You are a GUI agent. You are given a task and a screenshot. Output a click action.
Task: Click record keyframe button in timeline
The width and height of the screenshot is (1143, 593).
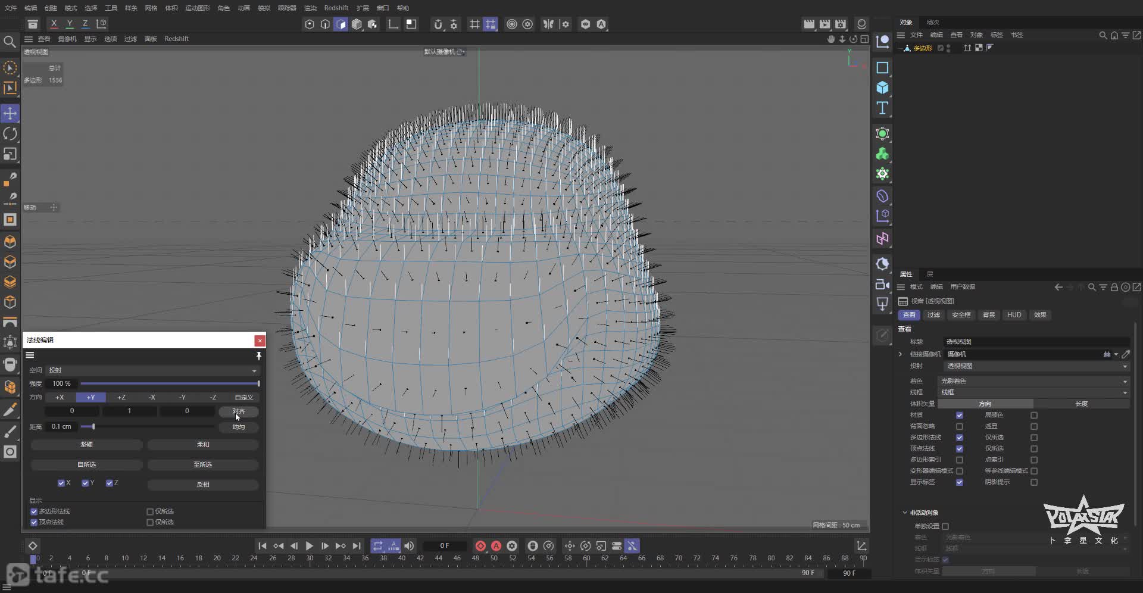pos(480,546)
